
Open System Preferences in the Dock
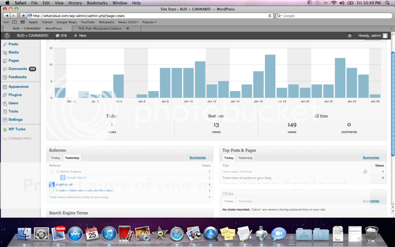(x=41, y=233)
